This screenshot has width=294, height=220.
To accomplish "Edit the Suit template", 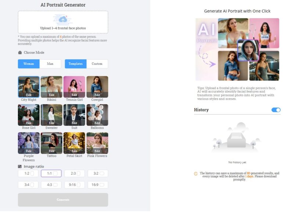I will pos(74,123).
